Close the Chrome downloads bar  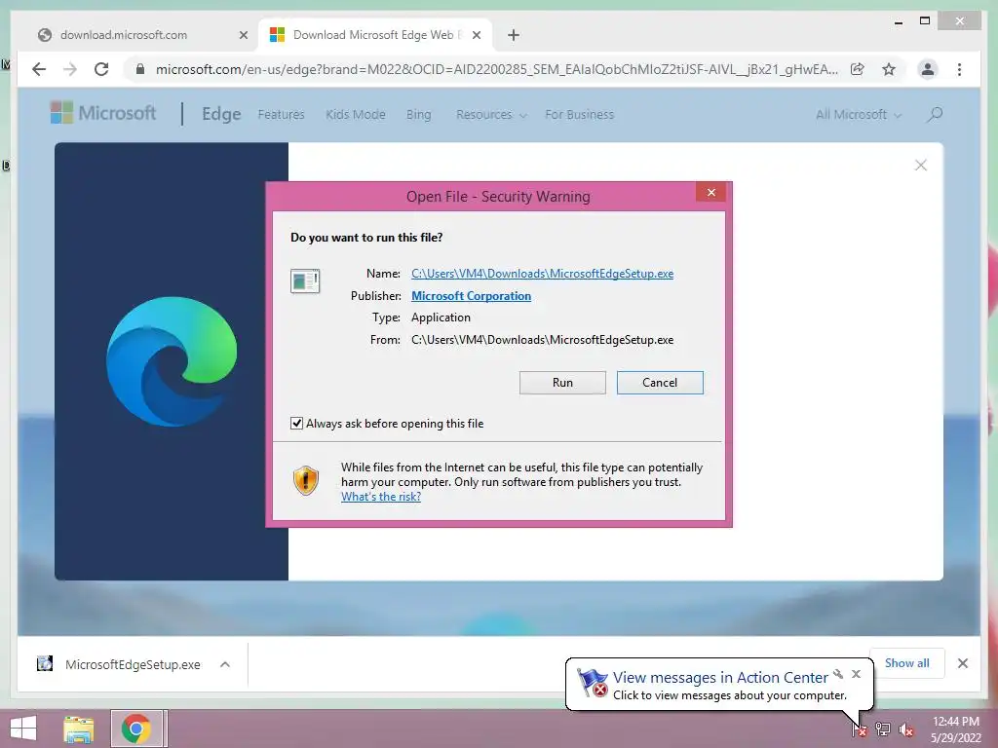click(x=962, y=663)
